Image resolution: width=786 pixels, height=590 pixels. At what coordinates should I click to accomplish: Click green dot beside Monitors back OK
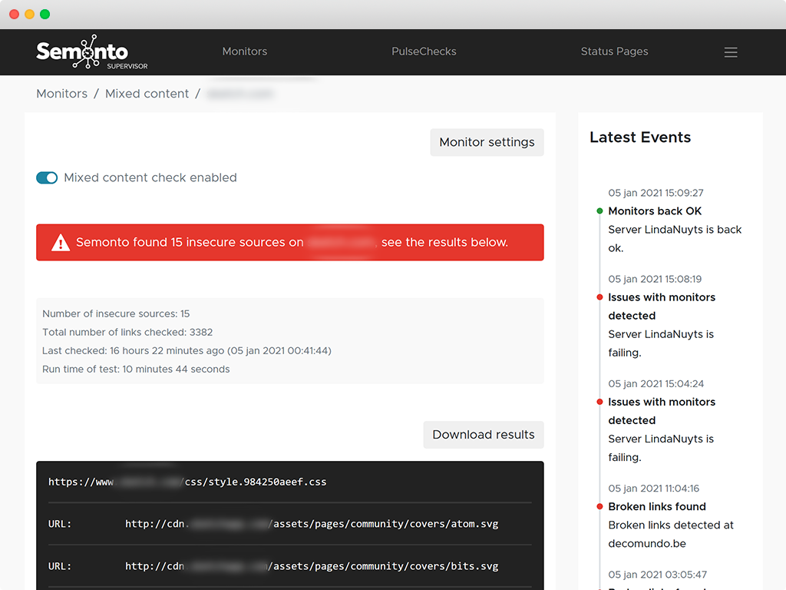click(599, 211)
